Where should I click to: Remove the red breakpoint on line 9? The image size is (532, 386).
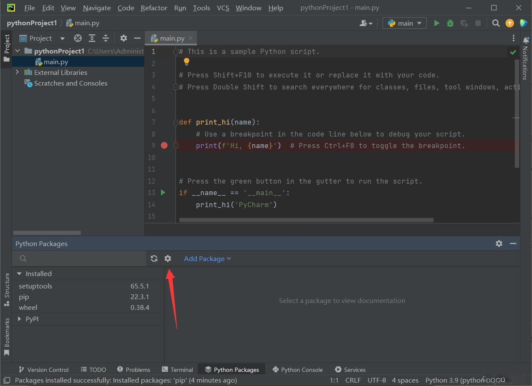(x=164, y=145)
